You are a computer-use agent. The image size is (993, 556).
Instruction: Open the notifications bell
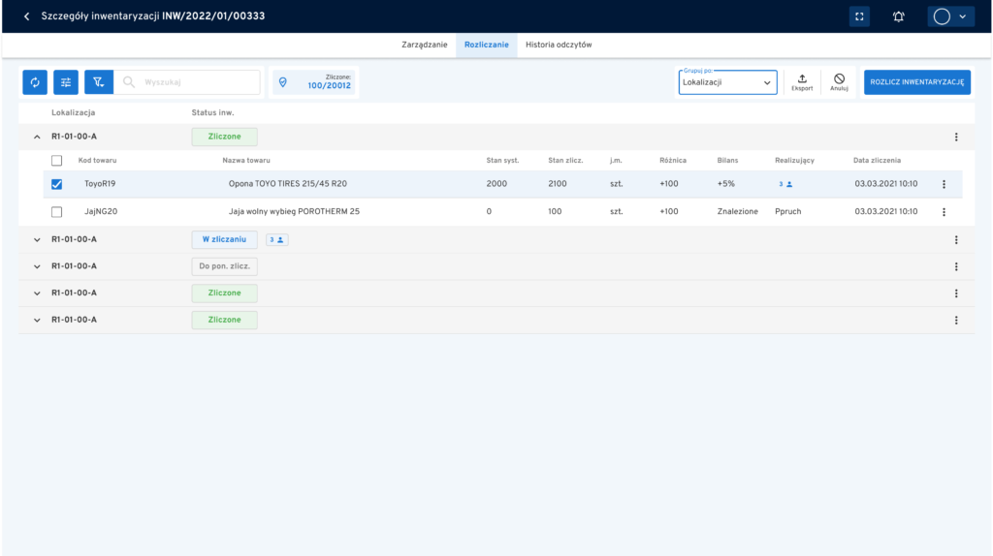[898, 16]
